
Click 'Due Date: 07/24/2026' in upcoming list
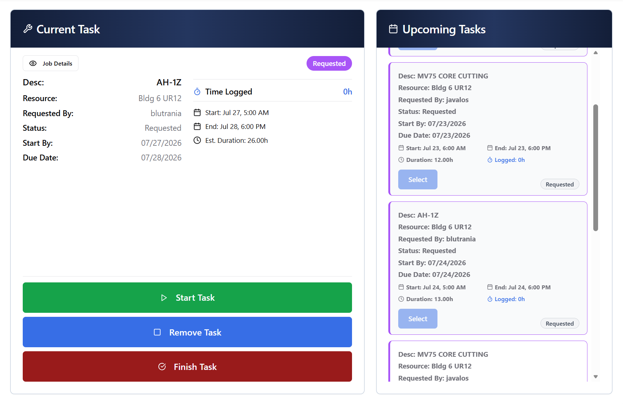(x=434, y=274)
